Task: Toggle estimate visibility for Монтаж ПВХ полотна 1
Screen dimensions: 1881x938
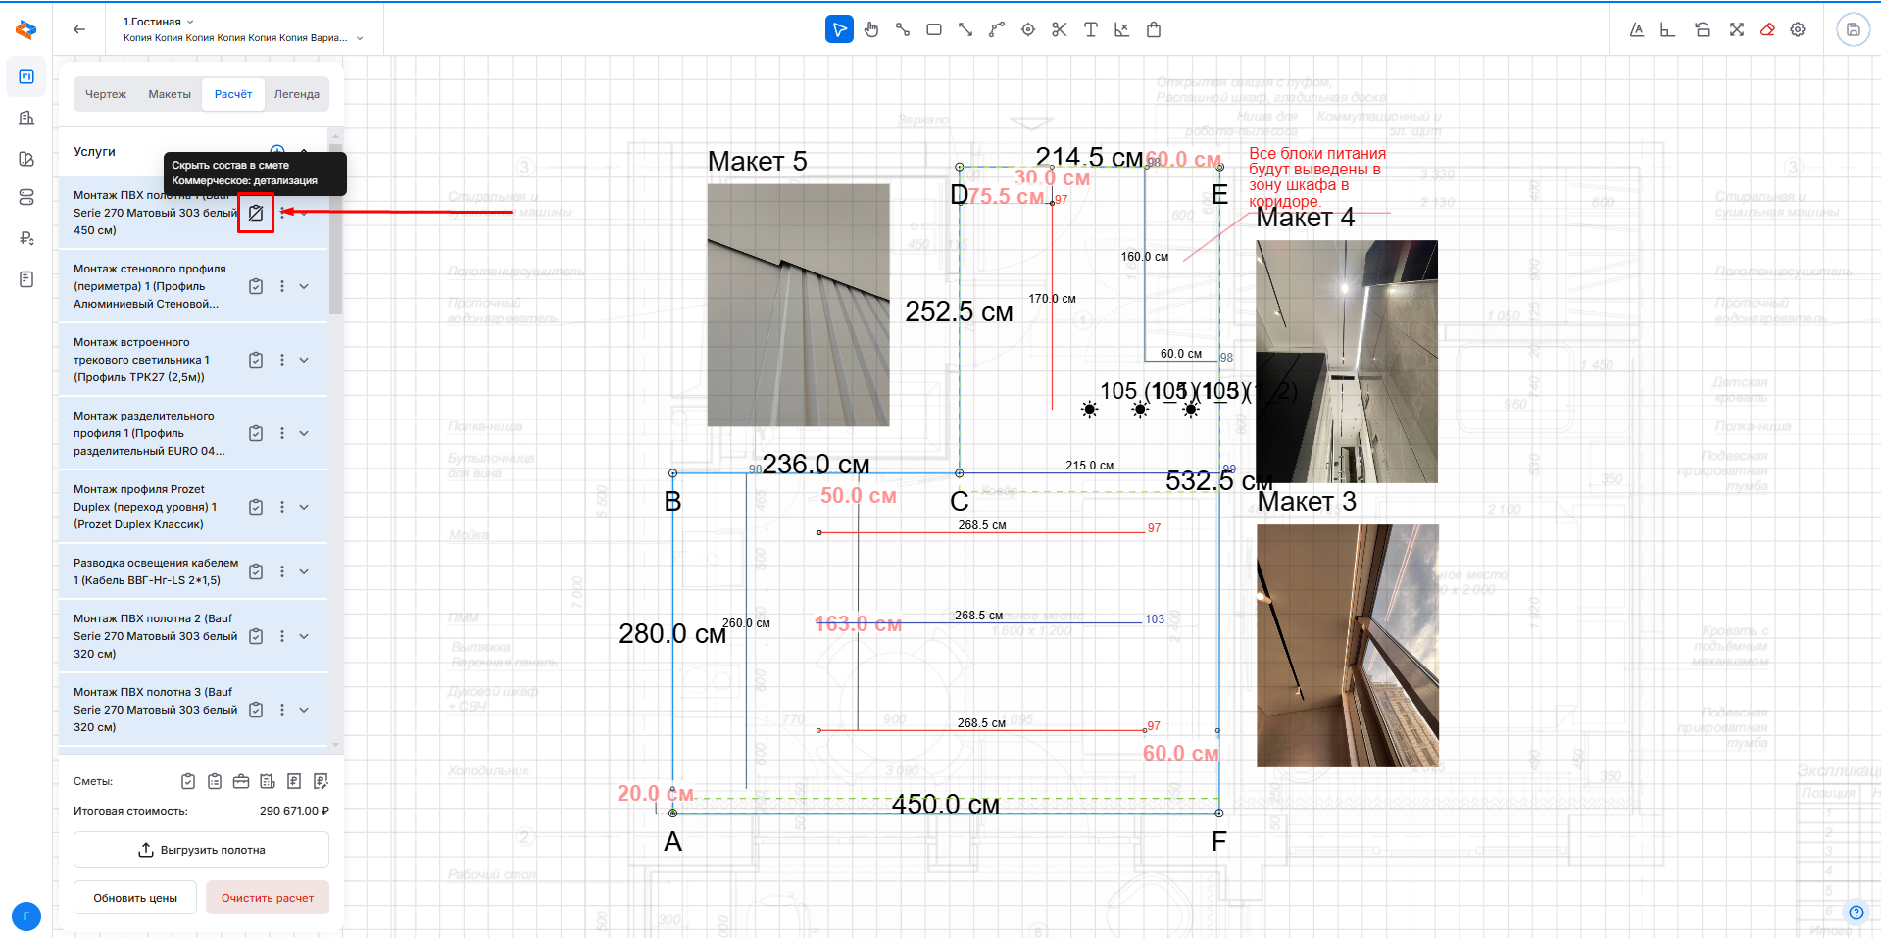Action: tap(256, 213)
